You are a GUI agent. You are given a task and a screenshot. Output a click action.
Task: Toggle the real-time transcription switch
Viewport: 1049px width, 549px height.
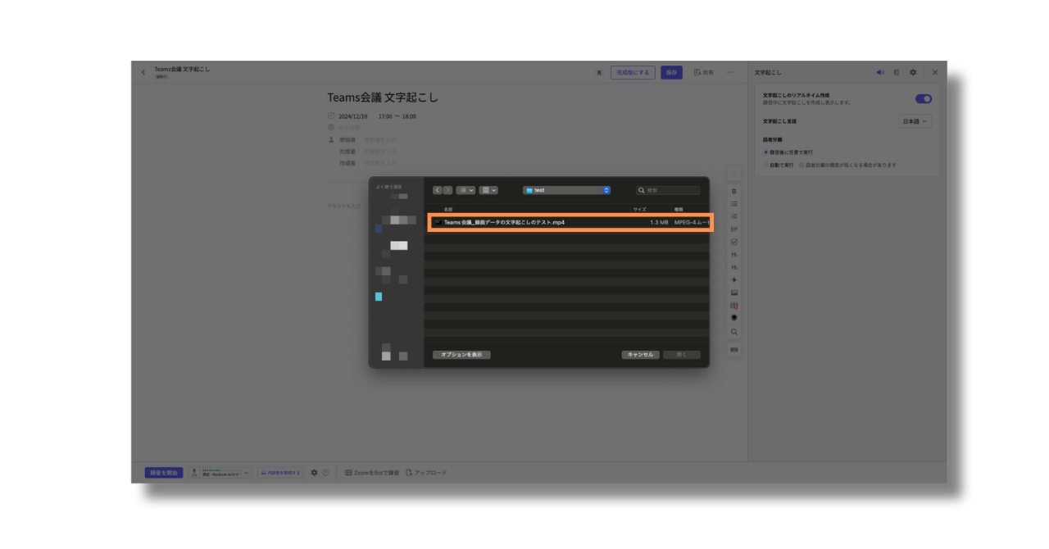coord(923,99)
